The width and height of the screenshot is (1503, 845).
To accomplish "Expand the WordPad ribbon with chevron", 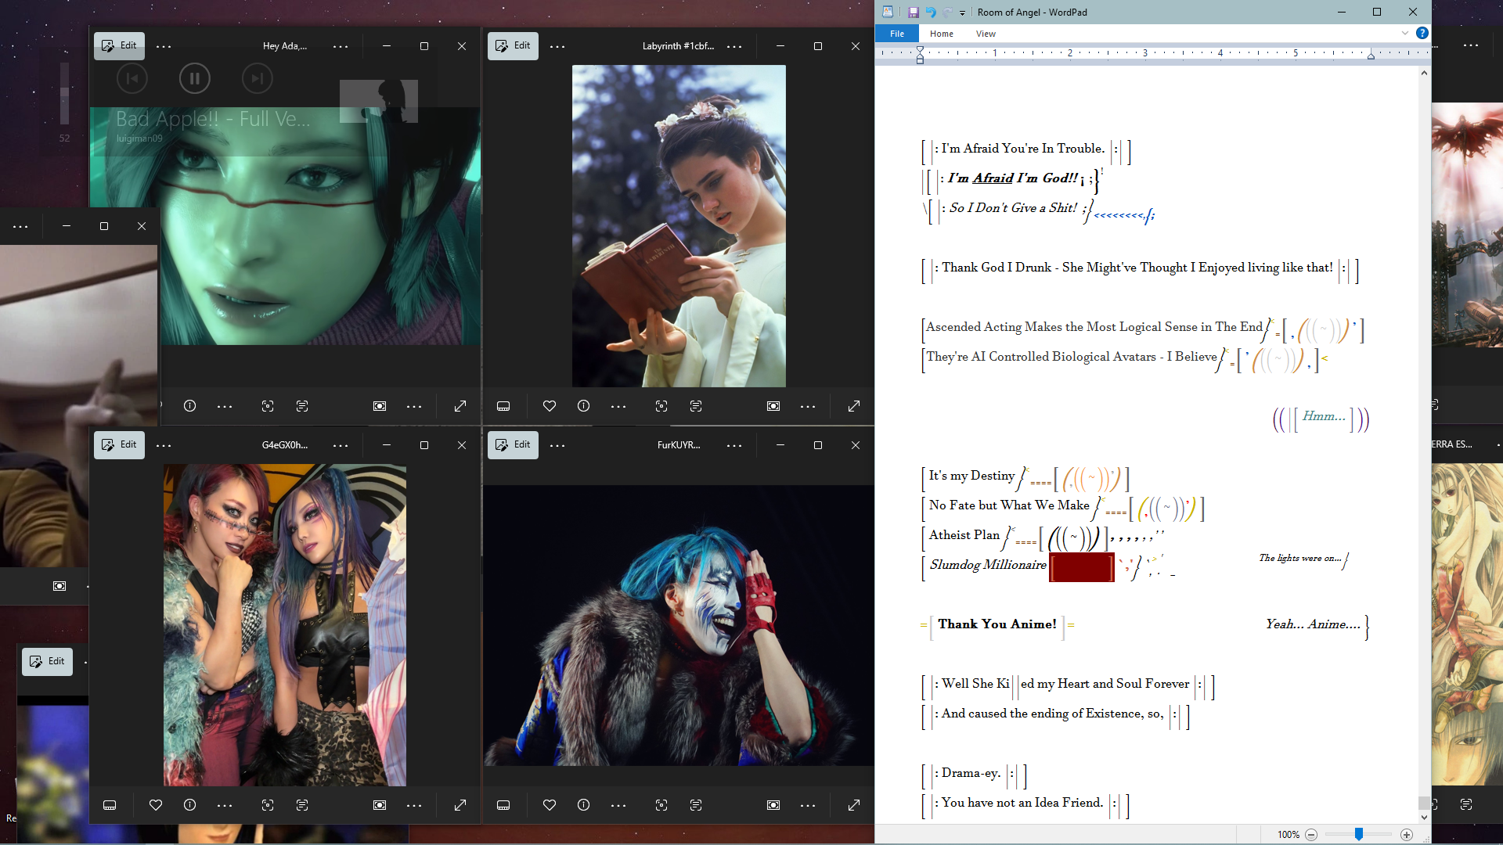I will [x=1405, y=33].
